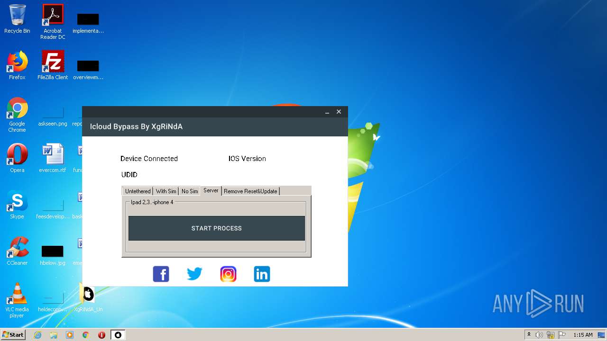
Task: Select the CCleaner desktop shortcut
Action: click(x=17, y=251)
